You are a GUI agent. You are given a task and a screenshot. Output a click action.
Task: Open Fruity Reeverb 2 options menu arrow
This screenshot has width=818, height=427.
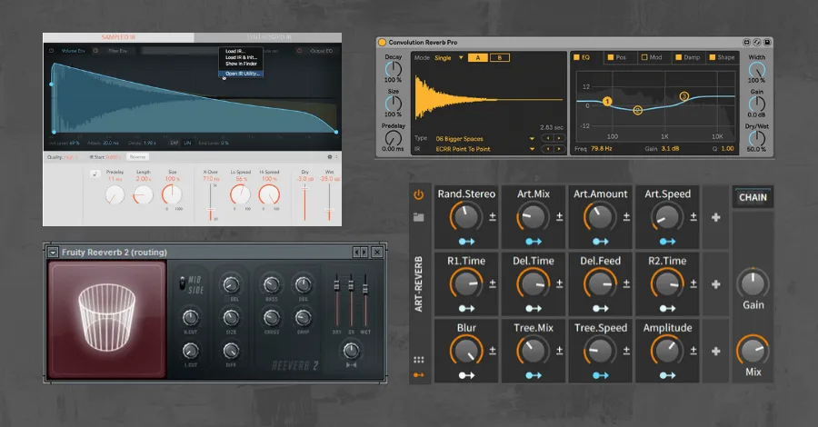pyautogui.click(x=53, y=253)
